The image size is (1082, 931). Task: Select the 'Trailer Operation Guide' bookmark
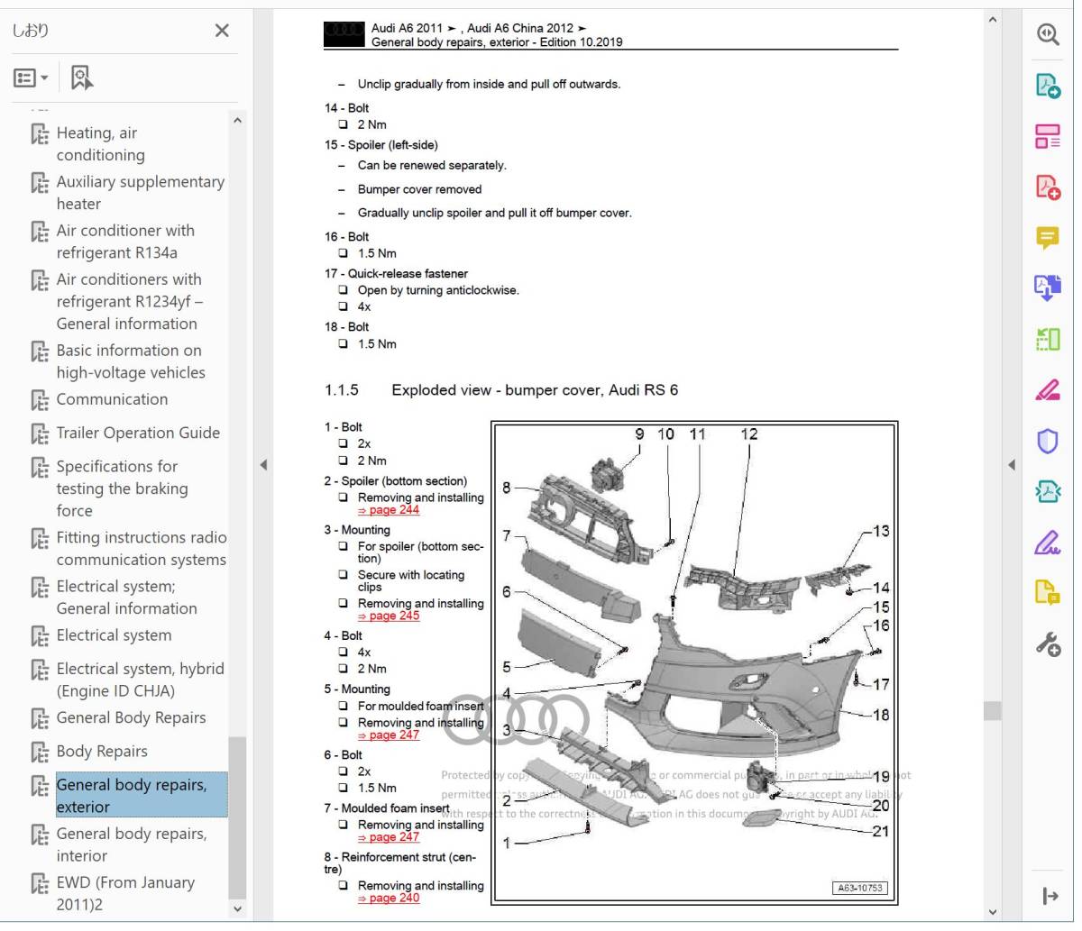[138, 433]
